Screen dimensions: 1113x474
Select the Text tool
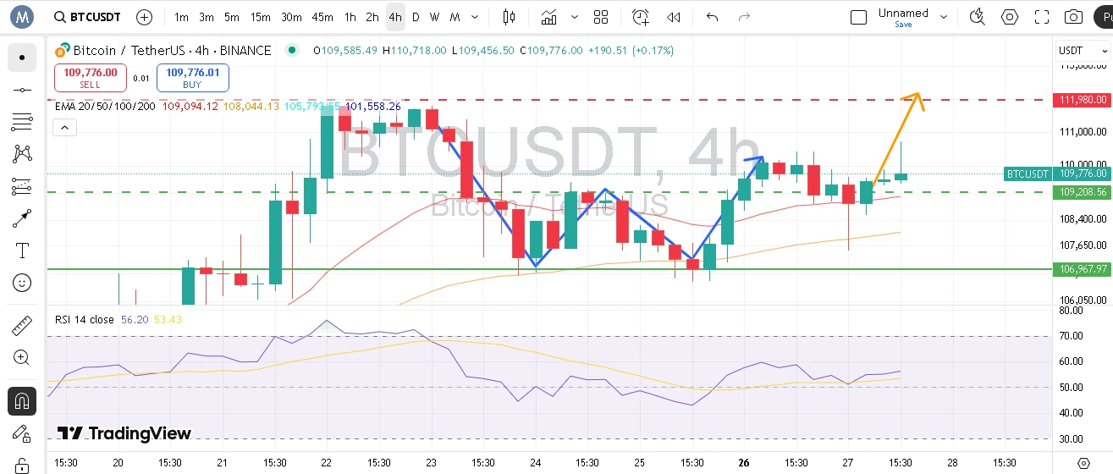coord(22,251)
